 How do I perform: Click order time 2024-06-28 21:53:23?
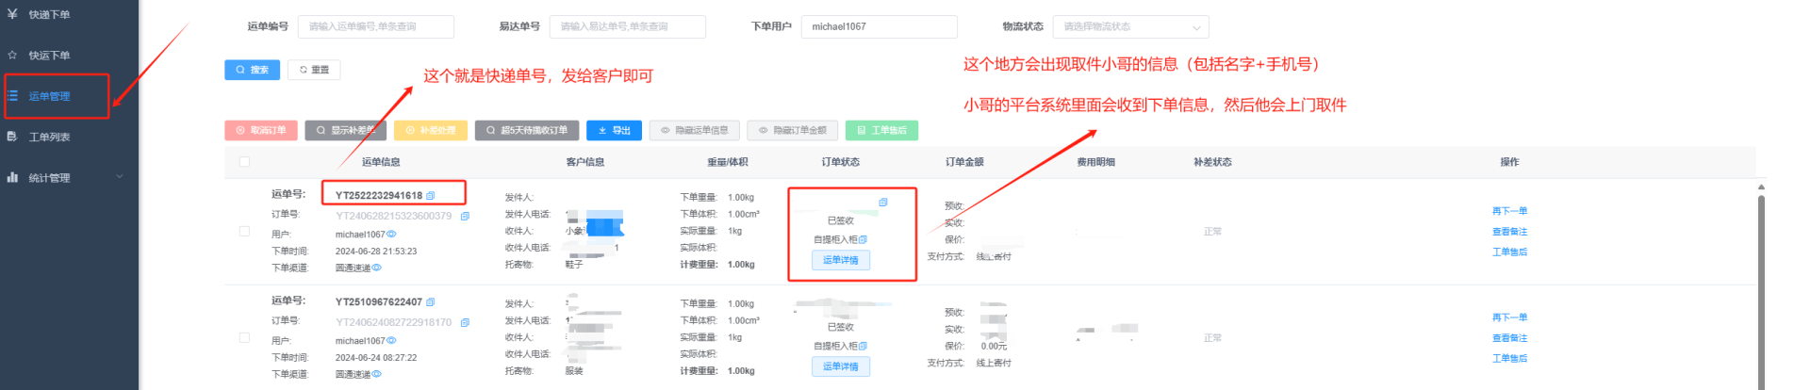coord(376,252)
